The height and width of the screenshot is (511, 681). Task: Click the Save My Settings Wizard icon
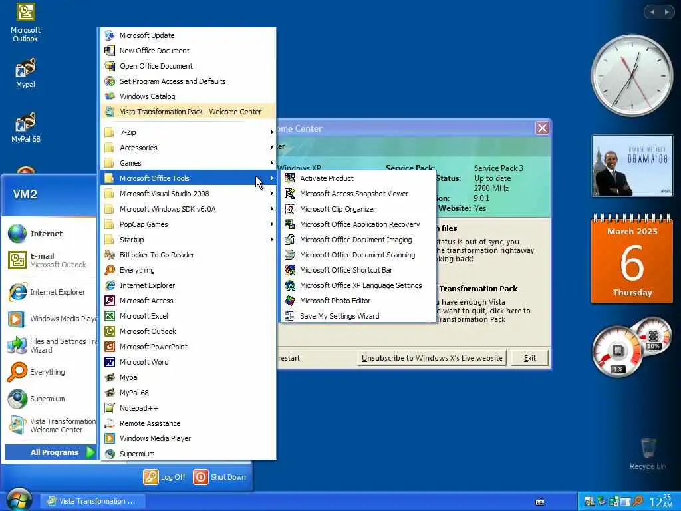pos(290,316)
